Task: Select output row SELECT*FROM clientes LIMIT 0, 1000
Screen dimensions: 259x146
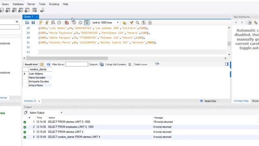Action: tap(140, 122)
